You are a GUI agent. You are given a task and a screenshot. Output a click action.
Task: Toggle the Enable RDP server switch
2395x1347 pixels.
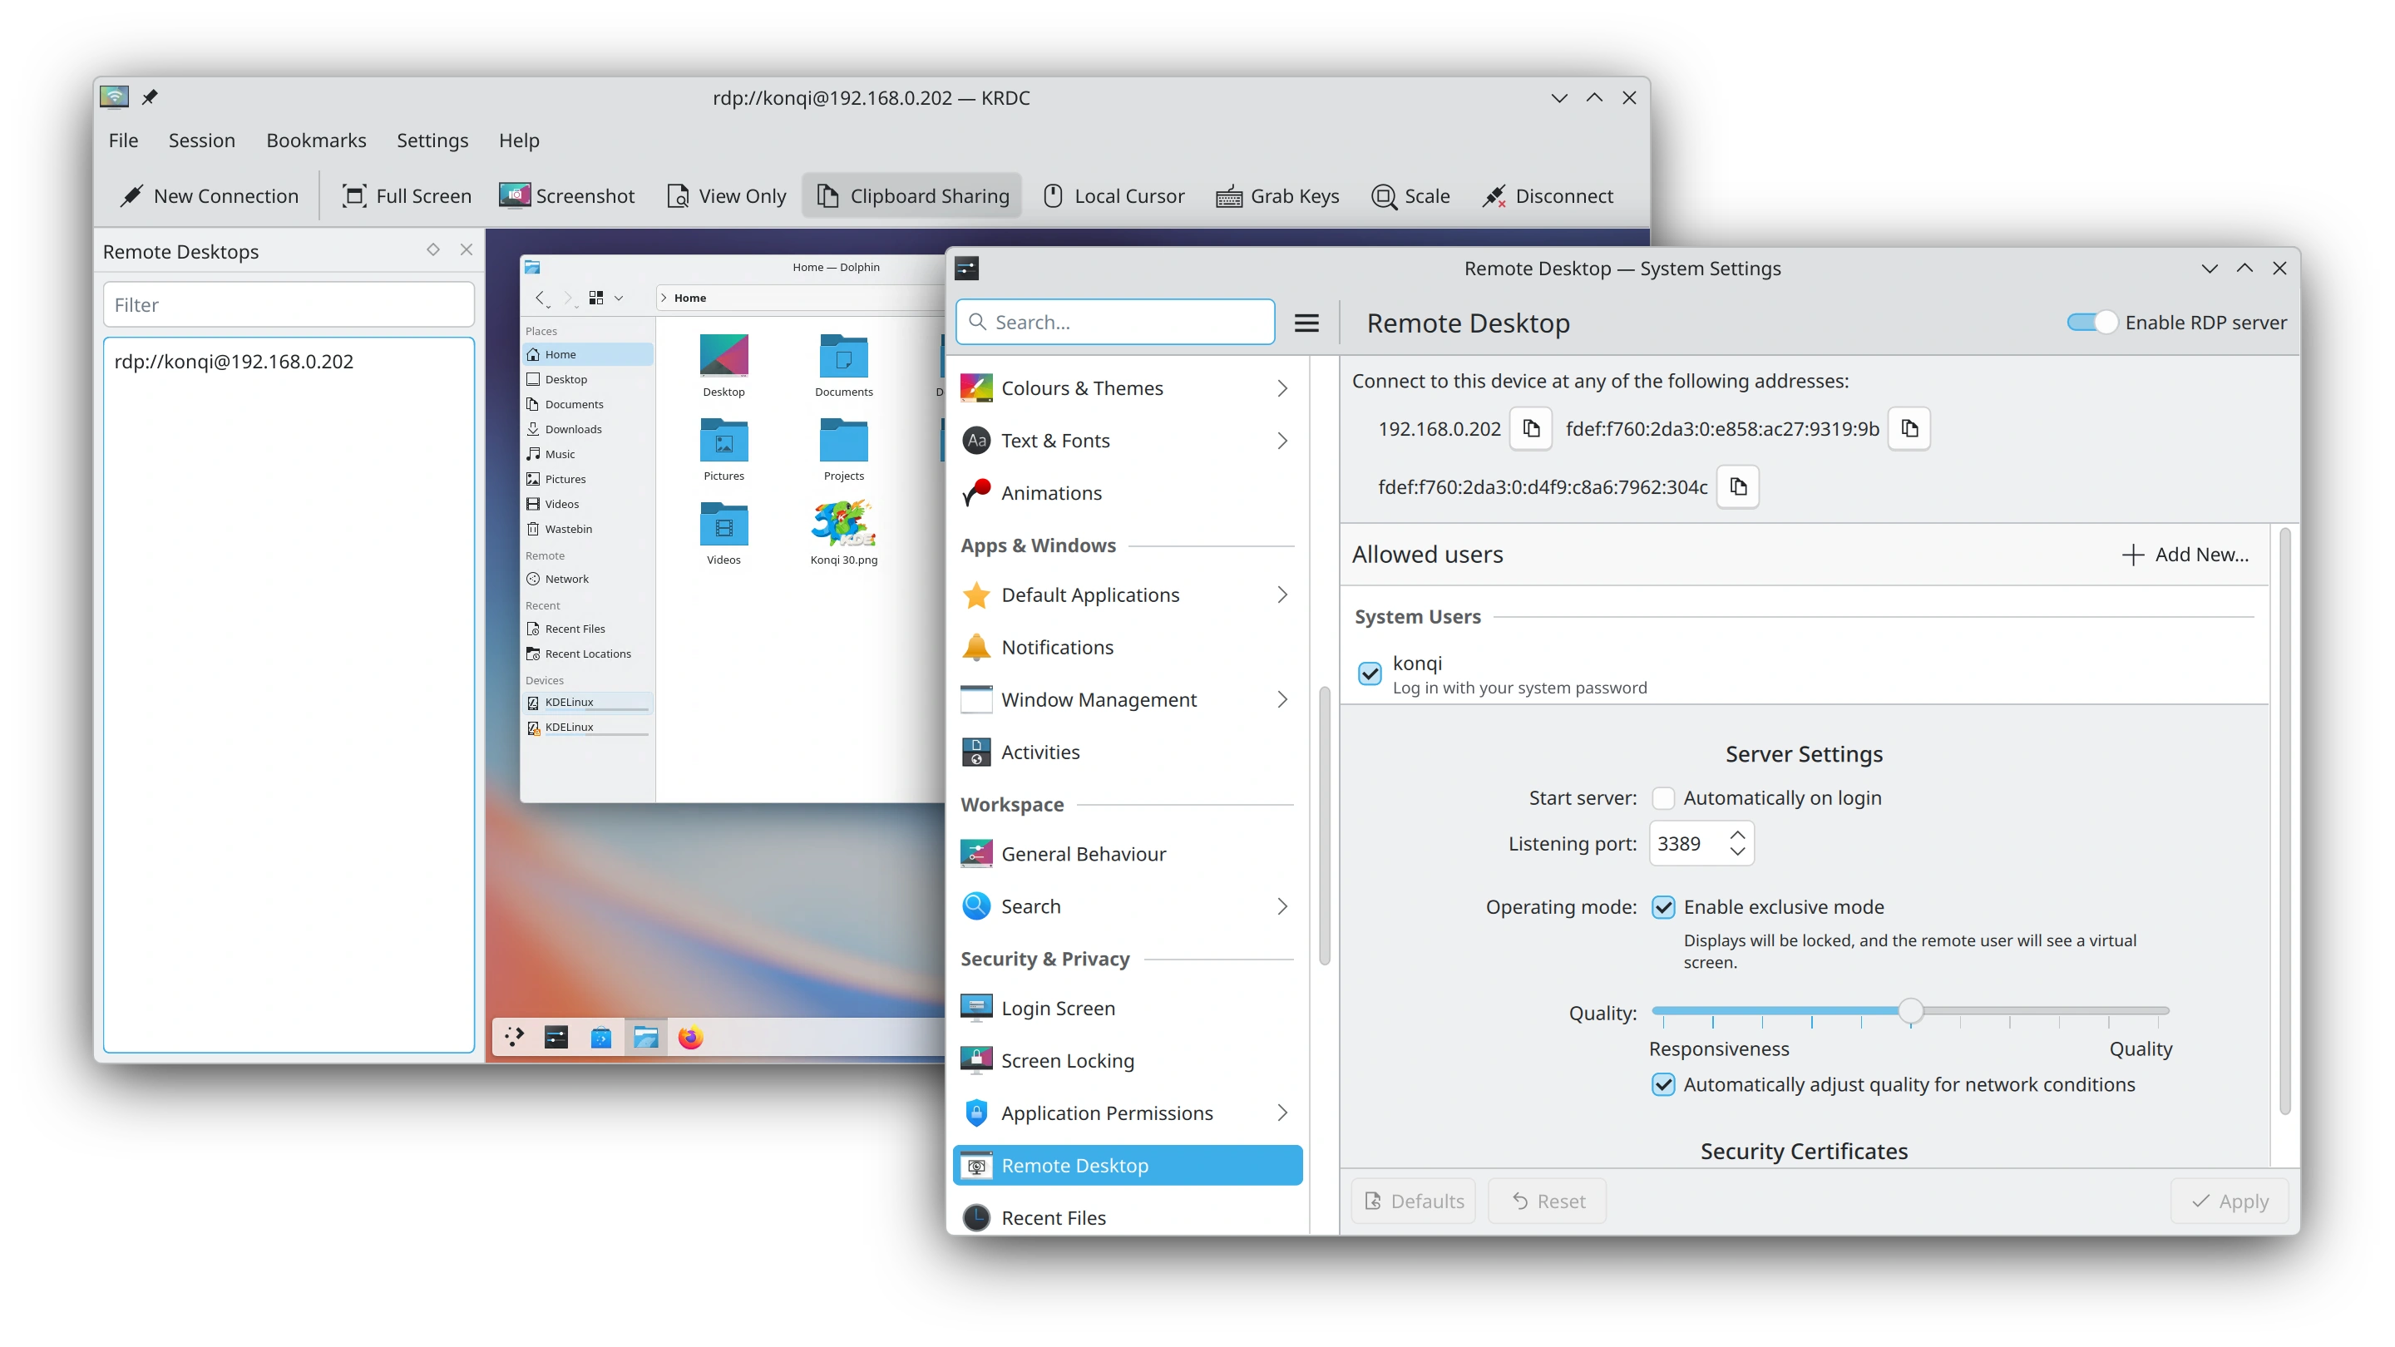(x=2092, y=322)
